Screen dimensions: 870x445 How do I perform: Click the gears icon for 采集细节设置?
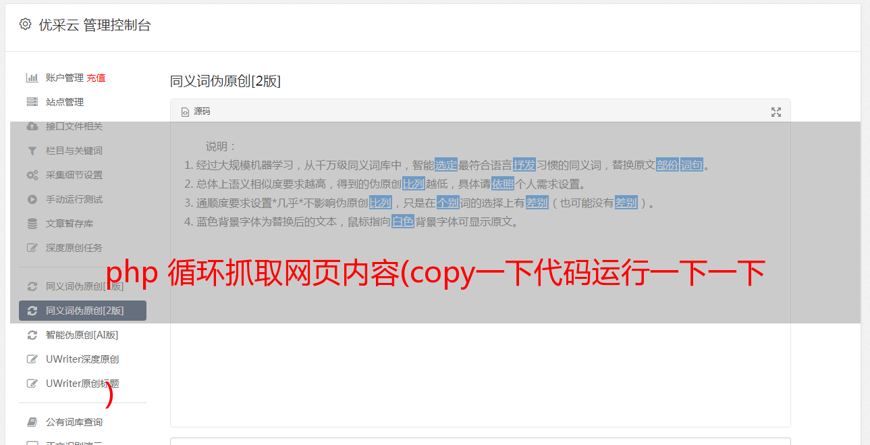click(32, 175)
